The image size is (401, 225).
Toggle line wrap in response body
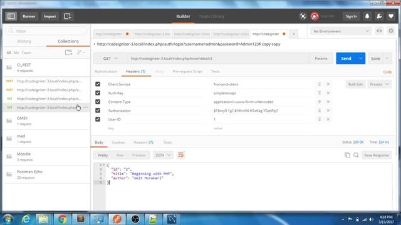coord(181,155)
